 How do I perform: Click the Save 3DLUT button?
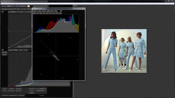tap(5, 96)
